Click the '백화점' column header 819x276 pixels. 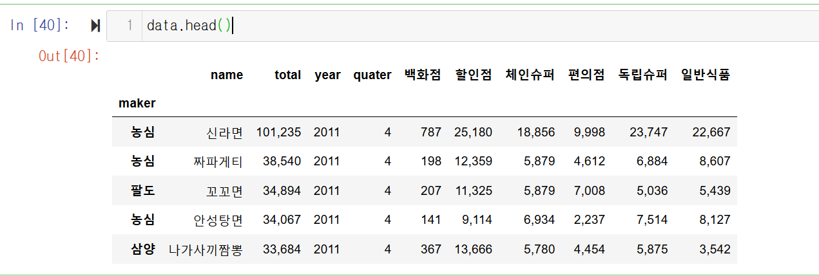pyautogui.click(x=423, y=75)
